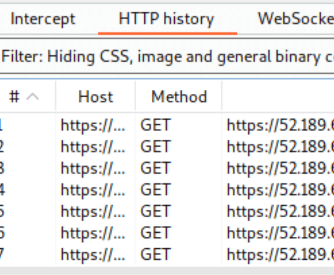Select request number 5 by its index
The height and width of the screenshot is (275, 334).
pos(1,211)
